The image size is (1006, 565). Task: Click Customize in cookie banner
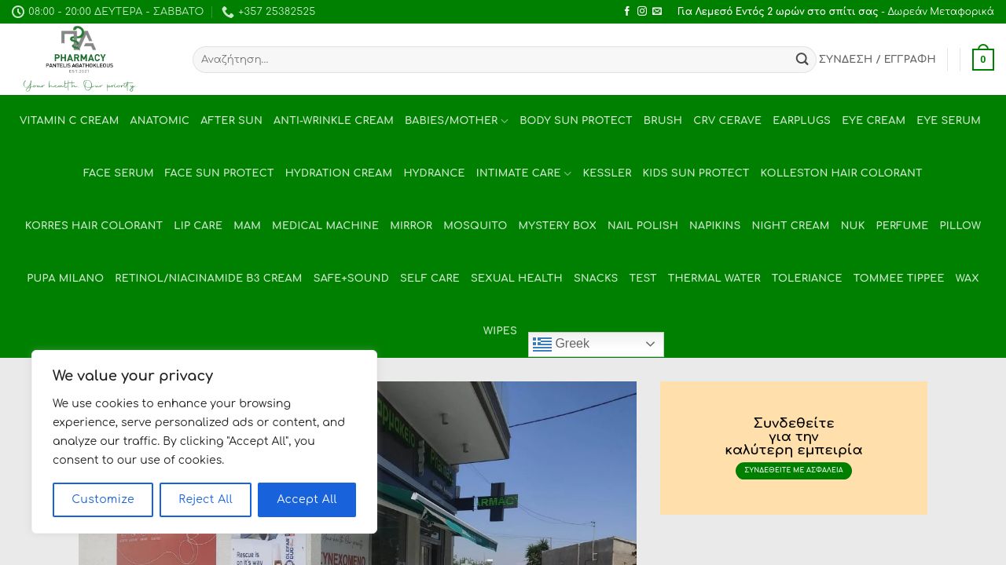coord(103,500)
